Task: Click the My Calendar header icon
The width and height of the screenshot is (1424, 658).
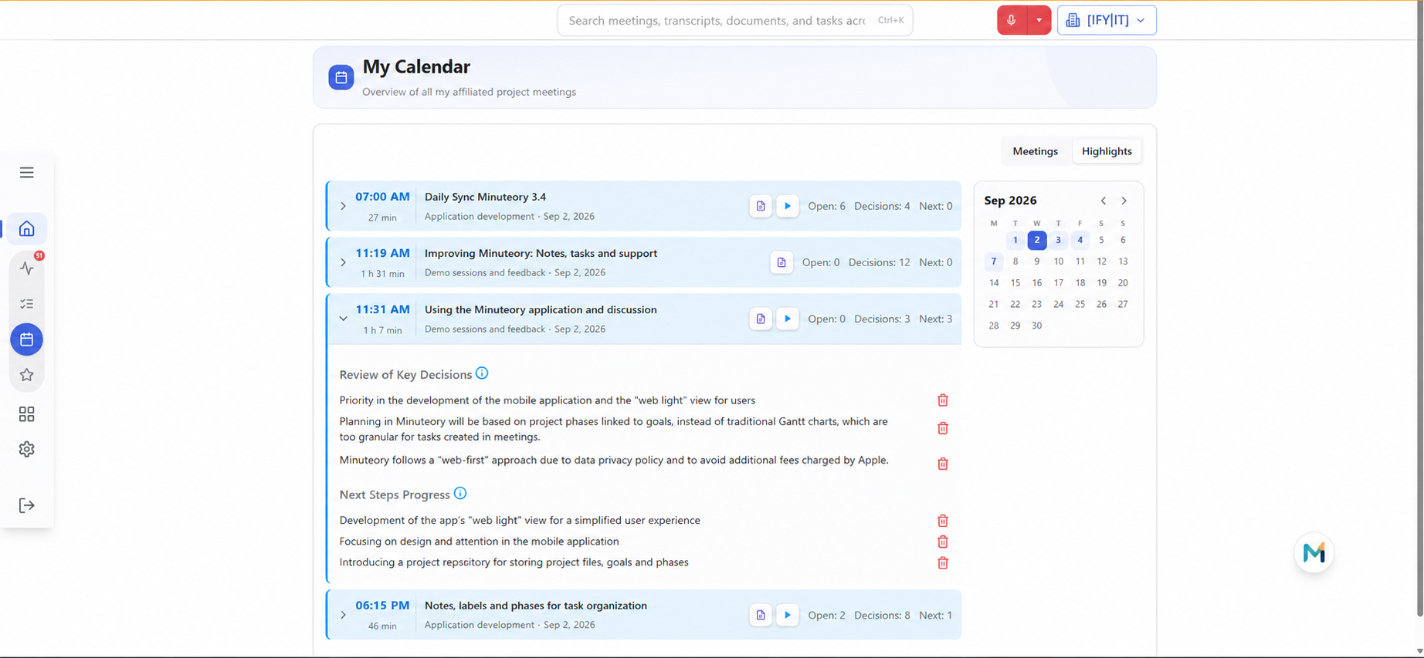Action: pos(341,77)
